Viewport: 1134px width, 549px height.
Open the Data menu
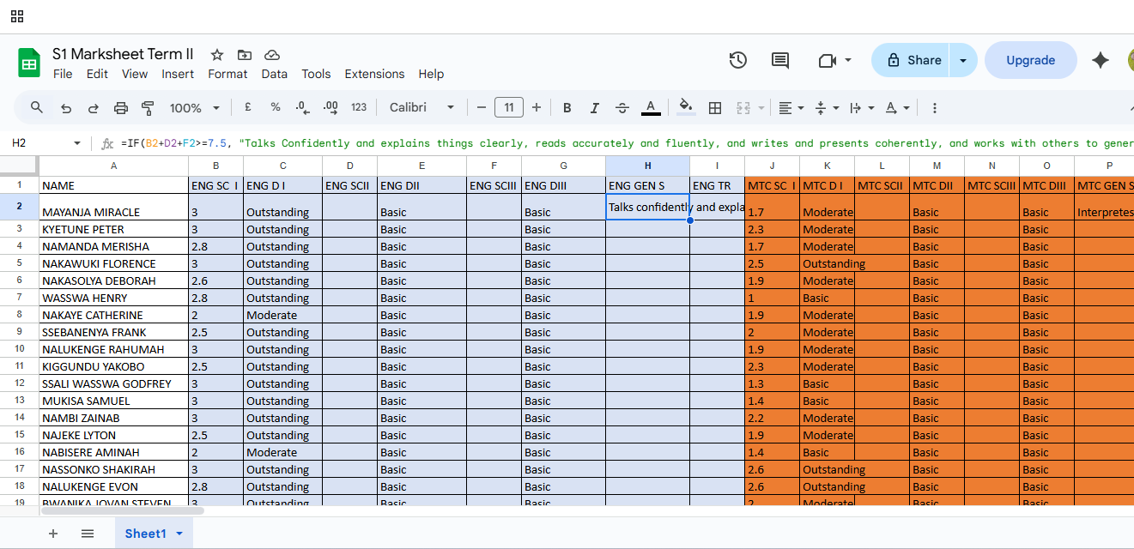coord(274,74)
